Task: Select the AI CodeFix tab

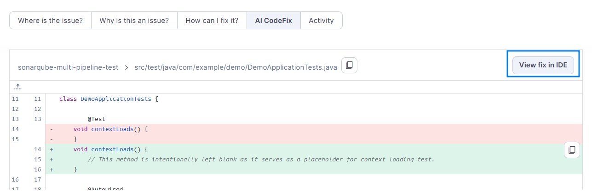Action: [274, 21]
